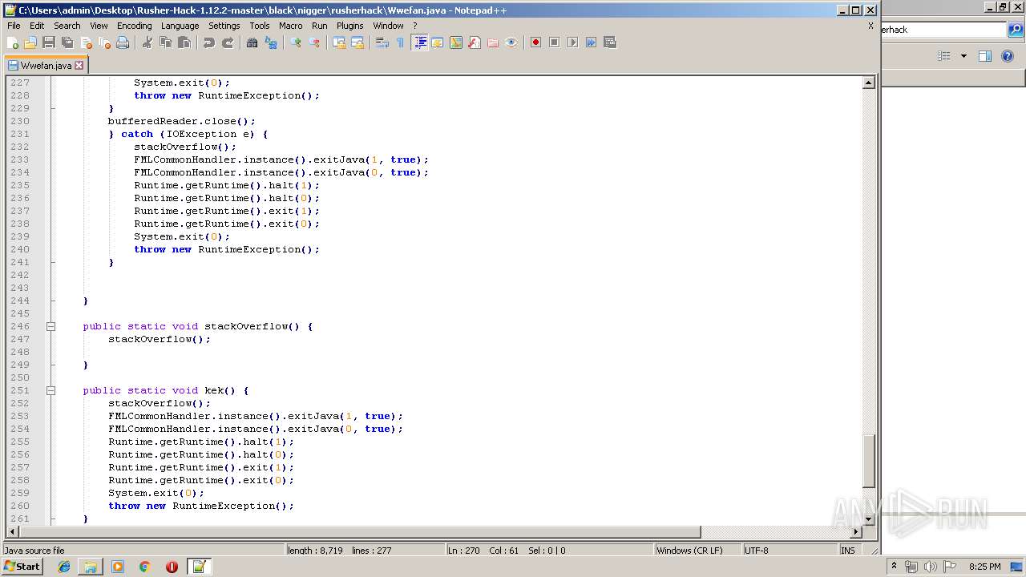Click the Windows (CR LF) status bar field

697,551
